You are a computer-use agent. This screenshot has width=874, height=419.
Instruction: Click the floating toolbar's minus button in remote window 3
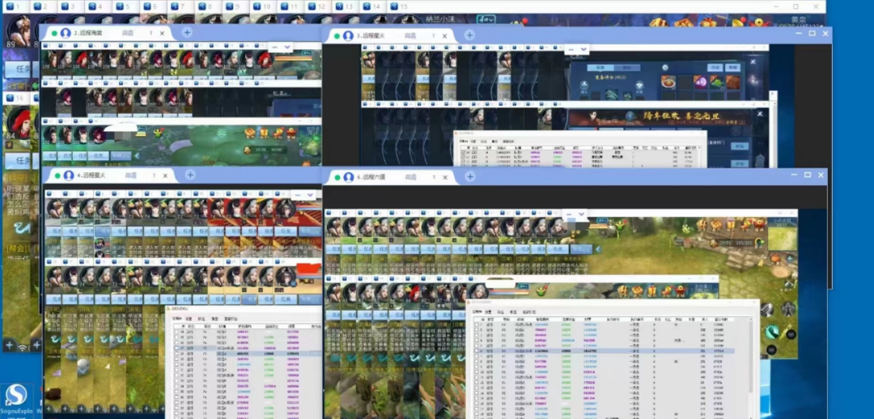[x=571, y=49]
